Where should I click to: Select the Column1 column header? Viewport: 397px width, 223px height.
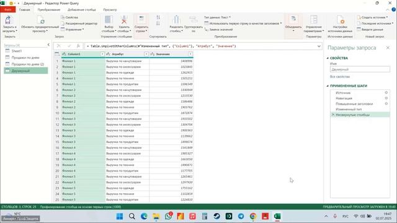tap(83, 54)
